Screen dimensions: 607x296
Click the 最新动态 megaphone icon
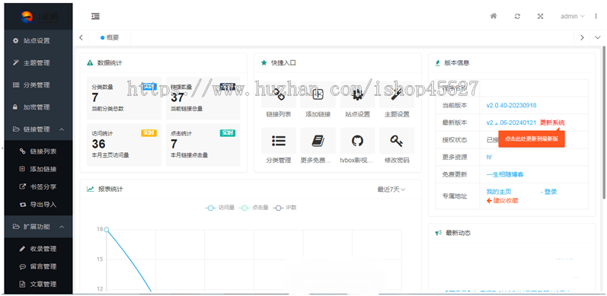[x=438, y=233]
